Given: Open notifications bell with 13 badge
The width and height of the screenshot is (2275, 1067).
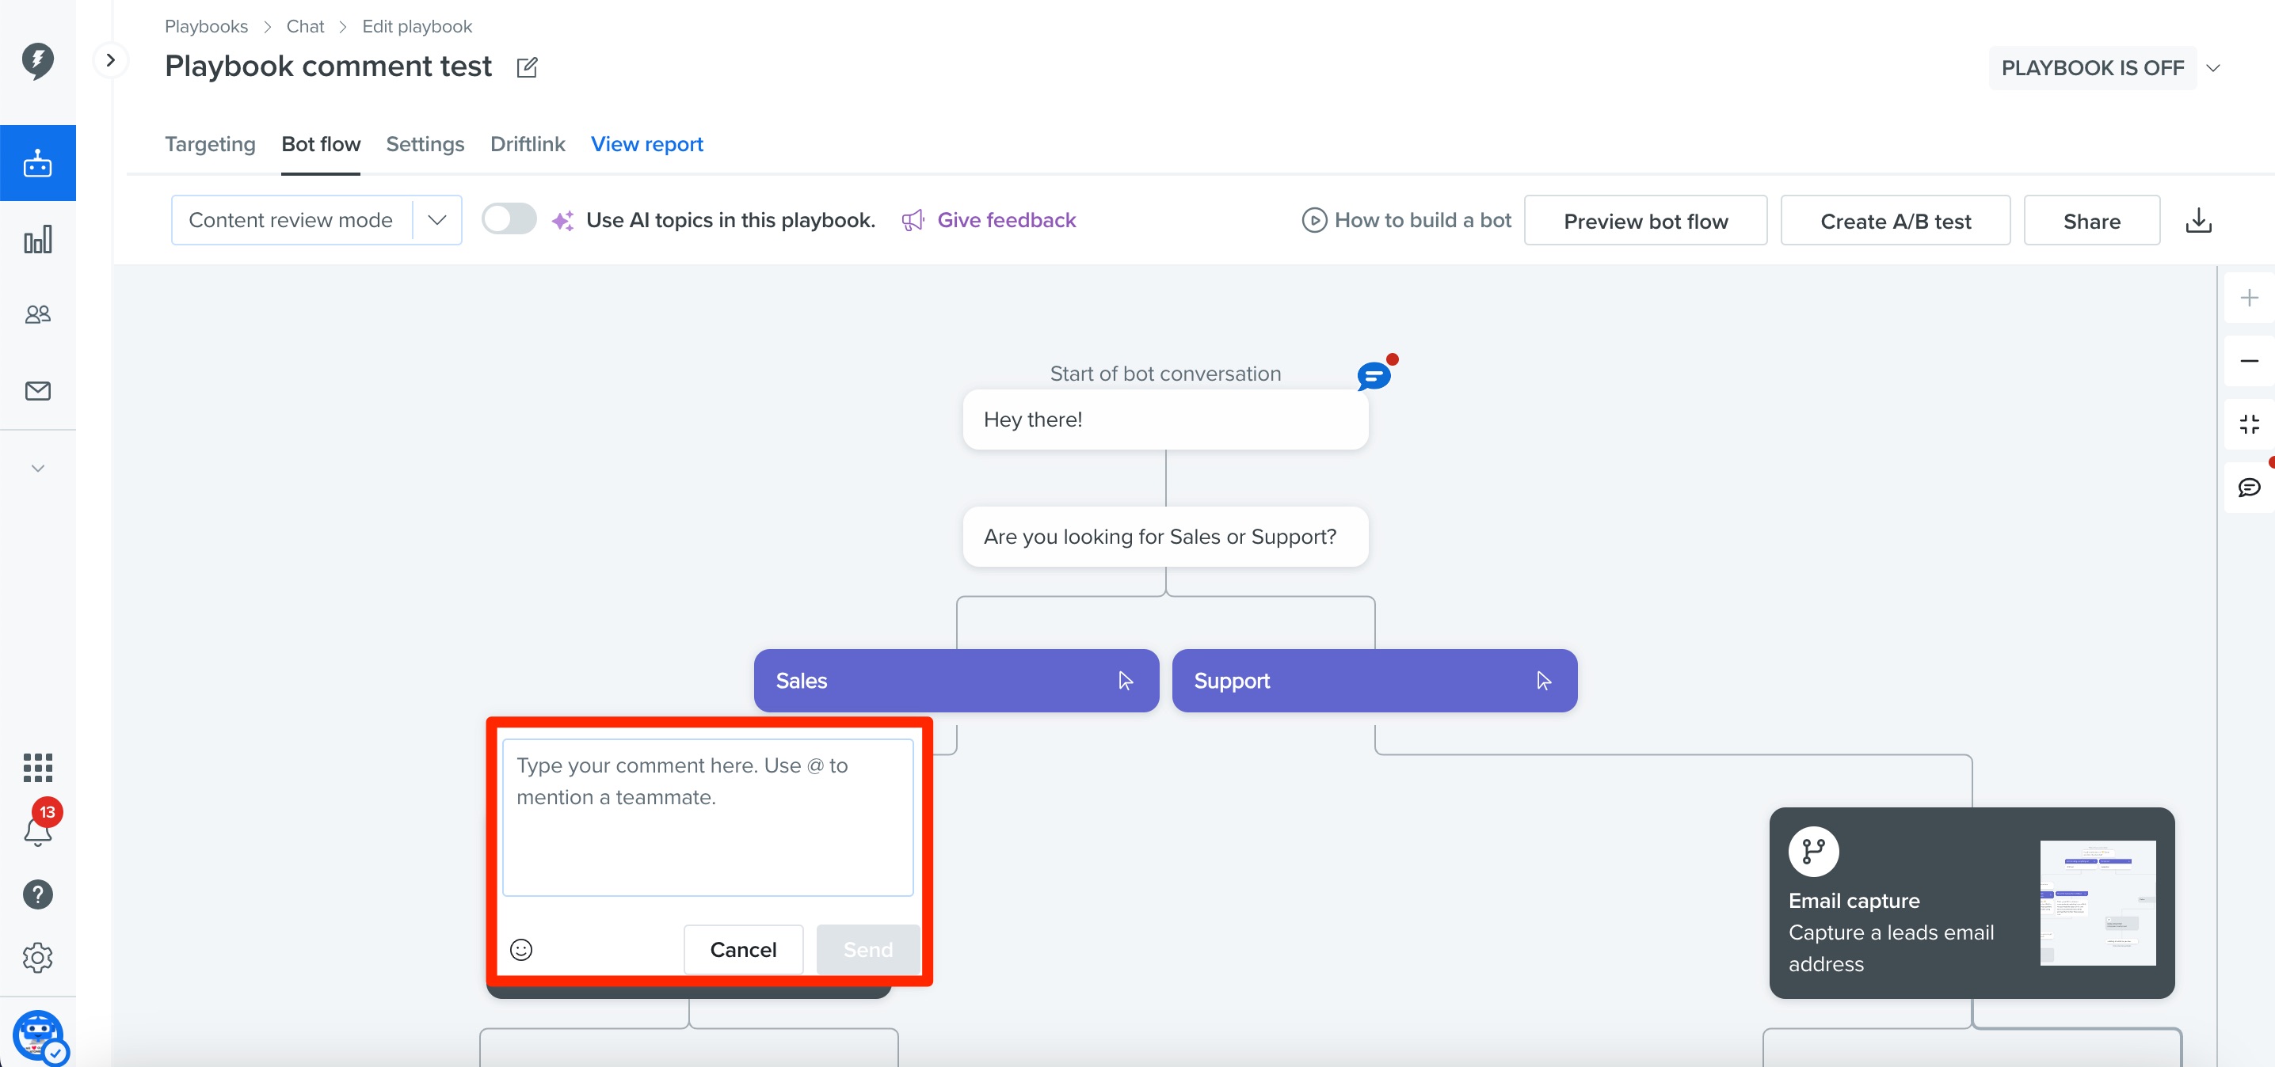Looking at the screenshot, I should (x=37, y=830).
